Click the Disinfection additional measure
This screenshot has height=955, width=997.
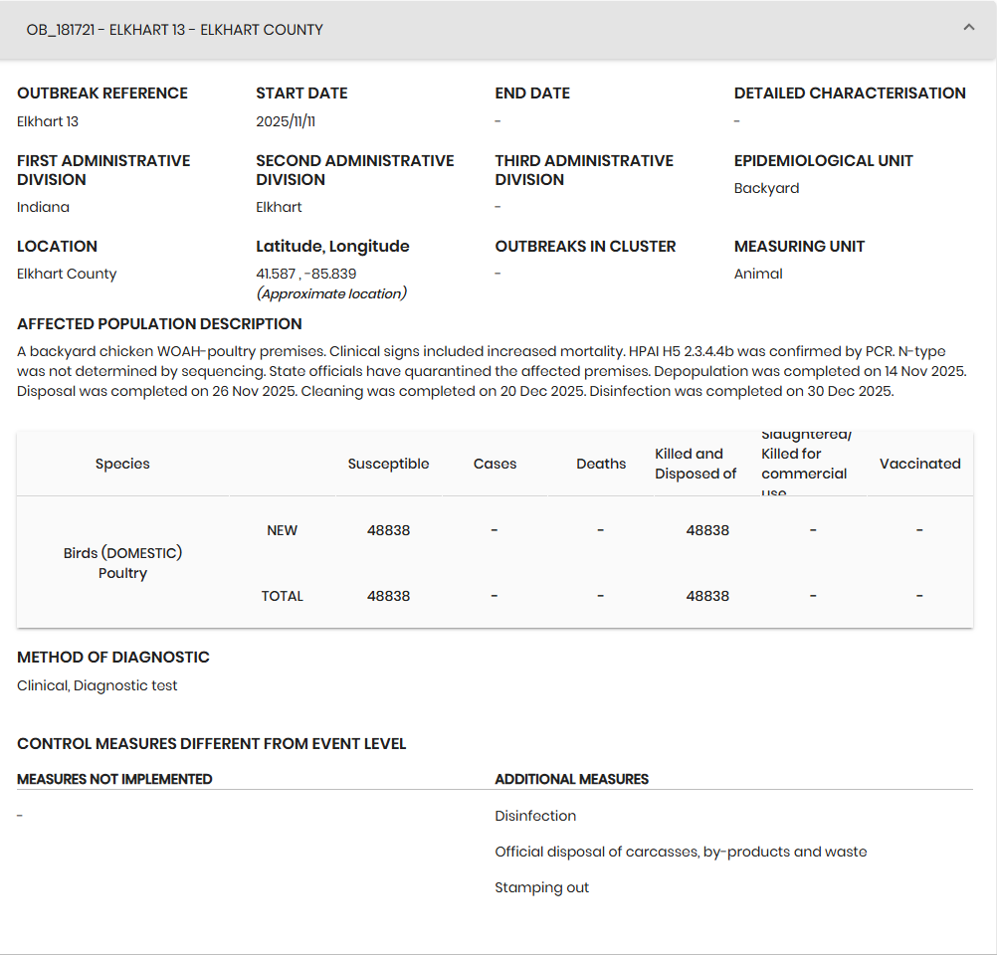coord(535,816)
